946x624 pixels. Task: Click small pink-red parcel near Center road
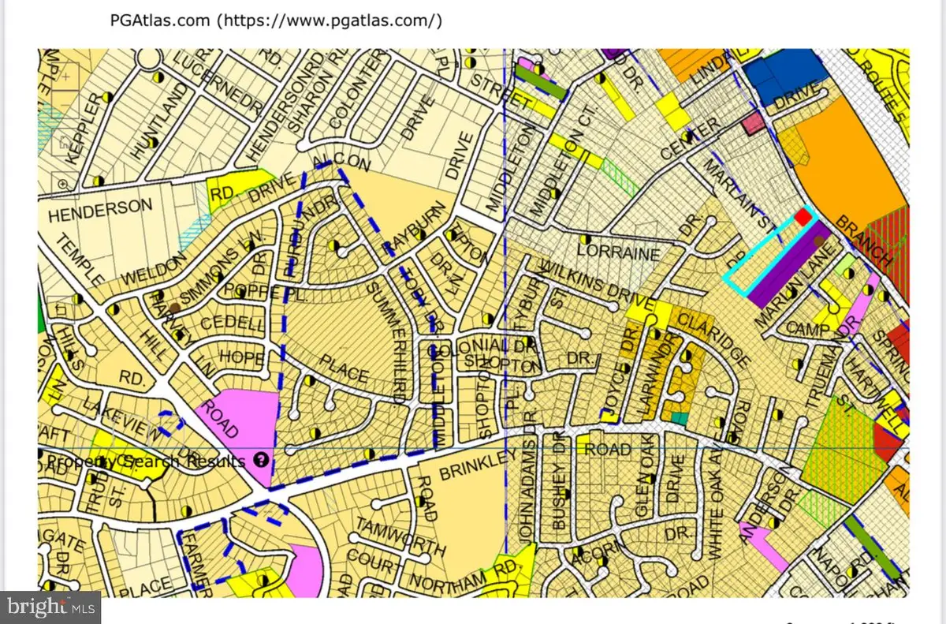coord(753,122)
